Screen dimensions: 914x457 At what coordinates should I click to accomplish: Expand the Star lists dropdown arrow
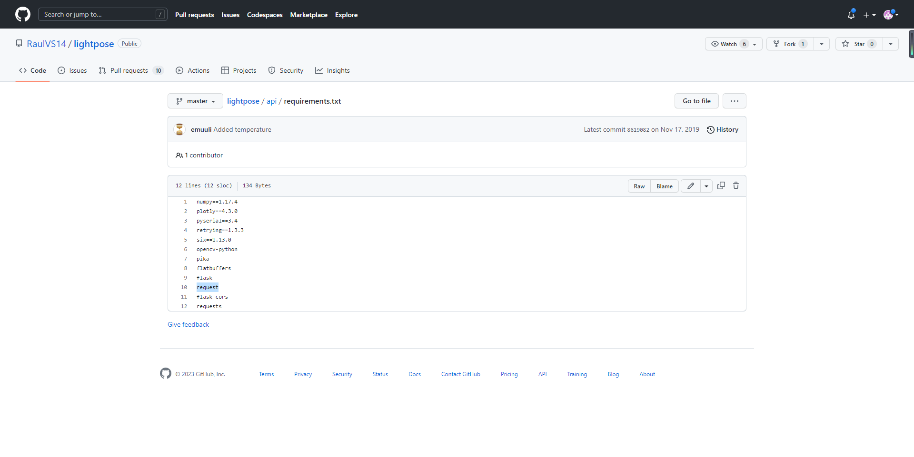click(x=891, y=44)
